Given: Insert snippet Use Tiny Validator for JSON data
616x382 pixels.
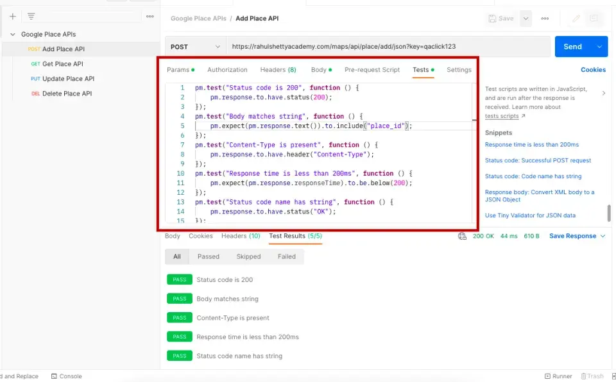Looking at the screenshot, I should (530, 215).
